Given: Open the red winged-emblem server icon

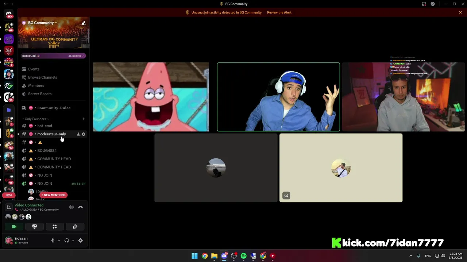Looking at the screenshot, I should pyautogui.click(x=9, y=51).
